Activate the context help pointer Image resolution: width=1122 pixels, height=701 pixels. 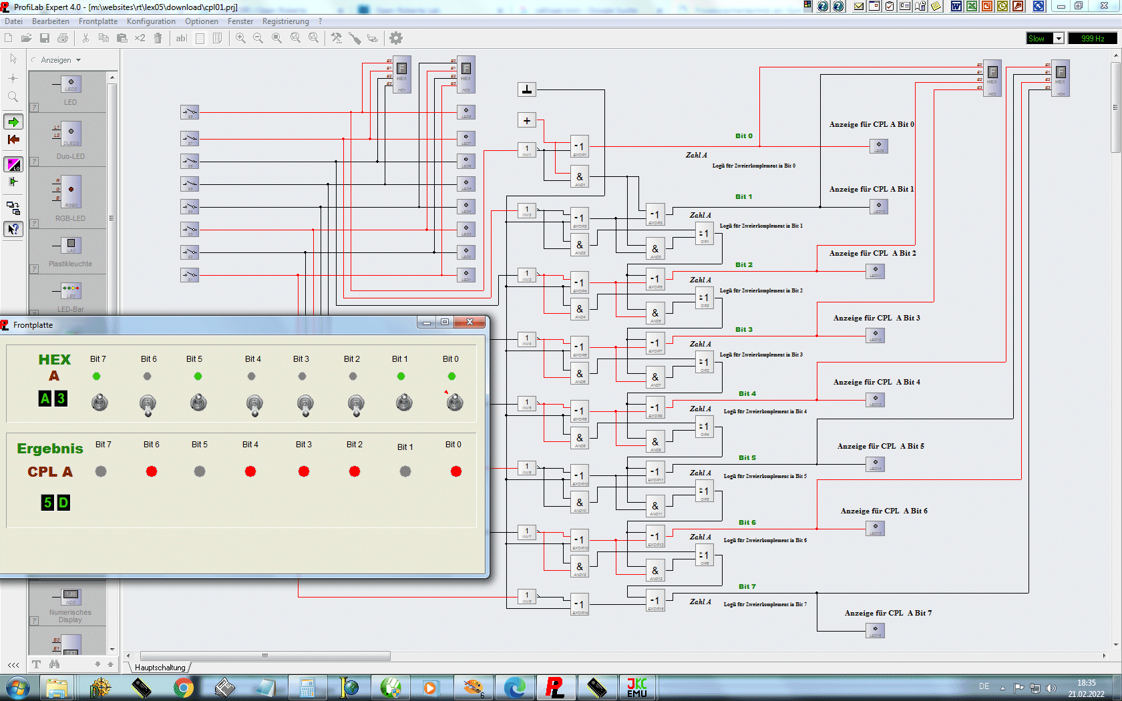click(x=13, y=229)
